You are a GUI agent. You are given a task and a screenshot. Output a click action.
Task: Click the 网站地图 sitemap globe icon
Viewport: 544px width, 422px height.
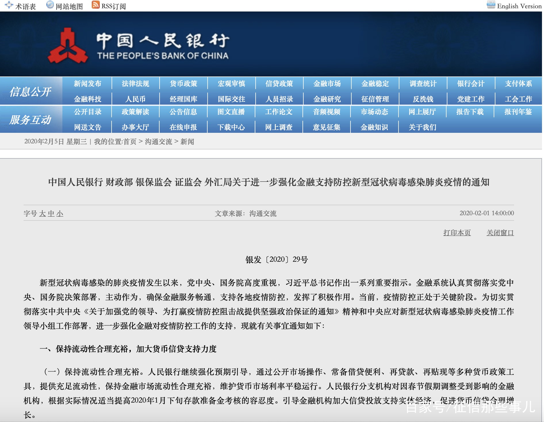(50, 5)
